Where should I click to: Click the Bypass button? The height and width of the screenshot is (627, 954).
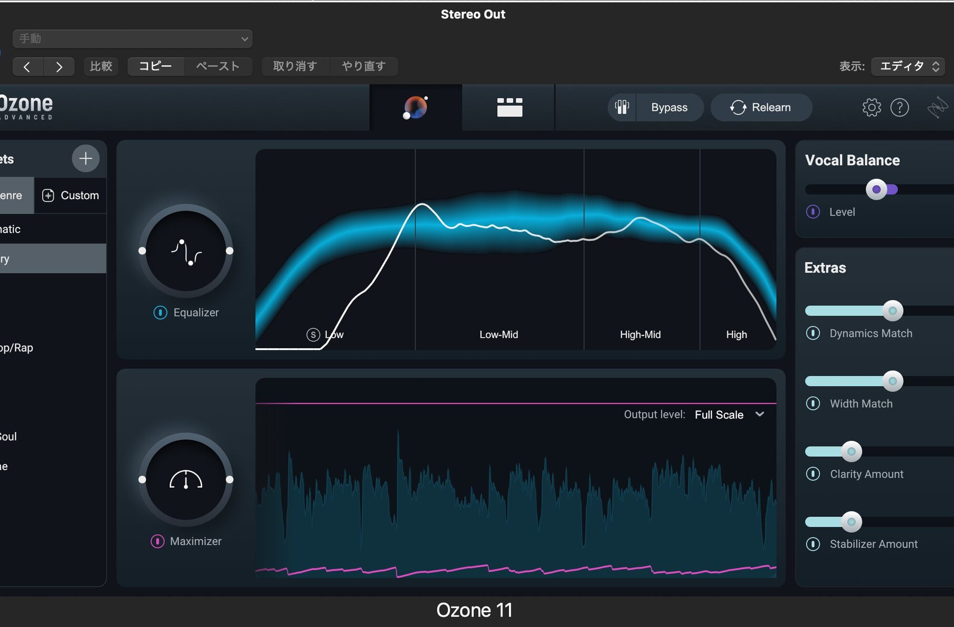pos(669,108)
